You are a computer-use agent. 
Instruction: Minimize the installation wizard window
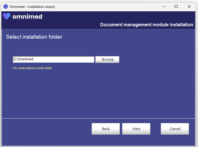pos(163,7)
